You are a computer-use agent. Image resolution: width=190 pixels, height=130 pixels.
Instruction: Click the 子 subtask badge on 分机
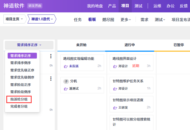click(x=66, y=81)
